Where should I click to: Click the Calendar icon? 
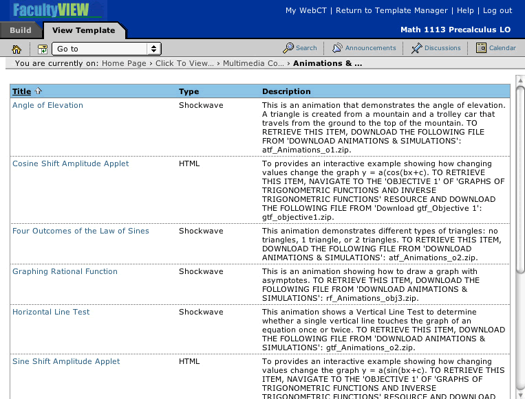pyautogui.click(x=481, y=48)
